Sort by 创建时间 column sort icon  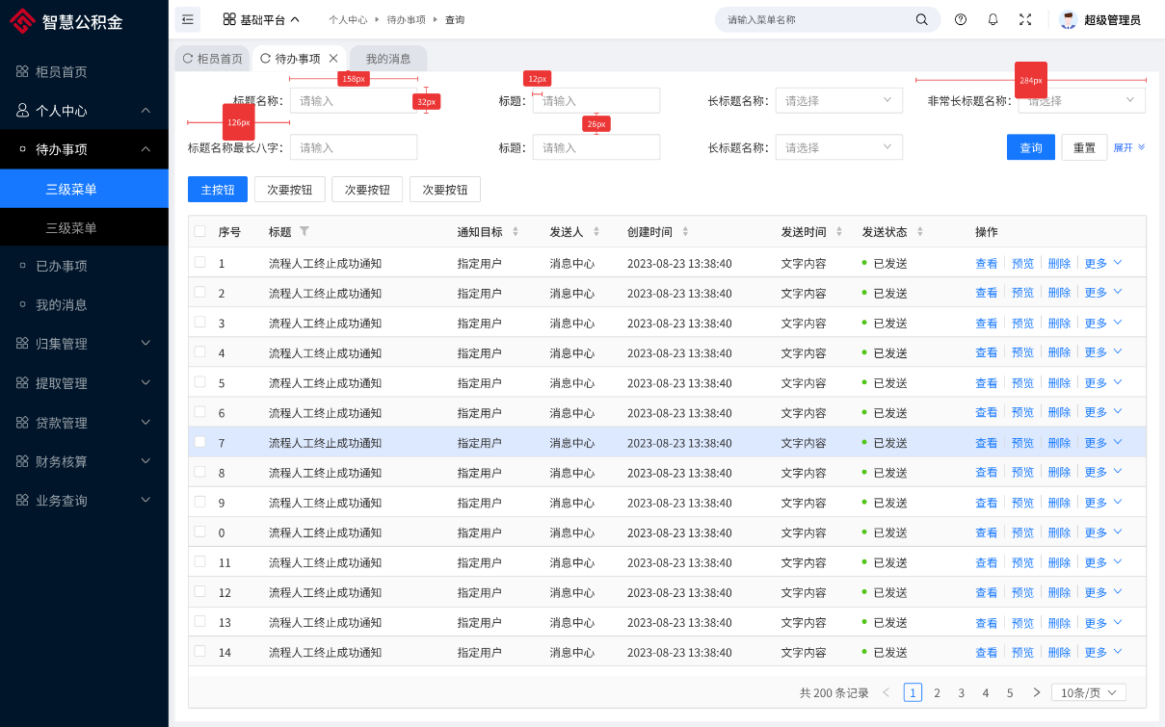click(x=685, y=232)
